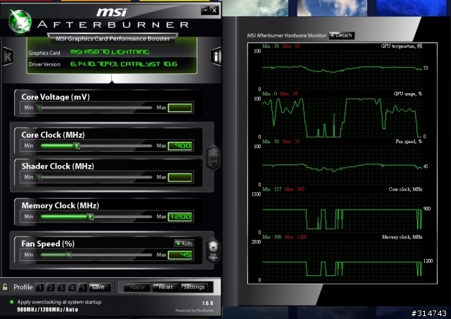Toggle Apply overclocking at system startup indicator
The width and height of the screenshot is (451, 319).
pyautogui.click(x=11, y=302)
